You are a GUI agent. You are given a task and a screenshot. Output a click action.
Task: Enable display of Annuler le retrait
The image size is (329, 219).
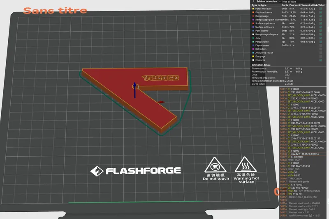point(321,53)
